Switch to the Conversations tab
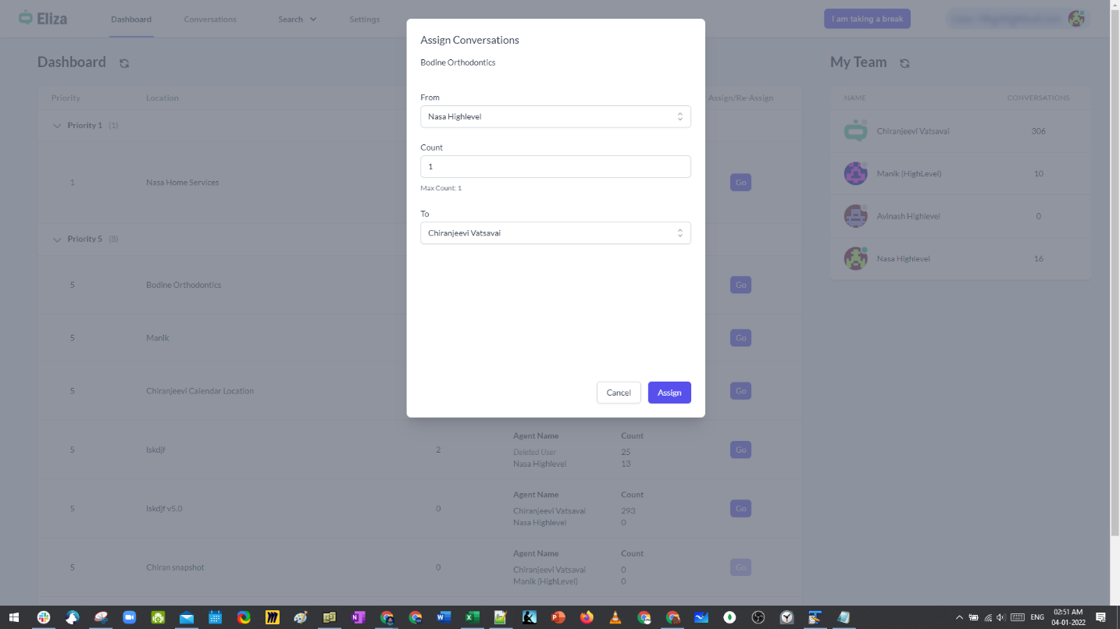 click(x=210, y=20)
